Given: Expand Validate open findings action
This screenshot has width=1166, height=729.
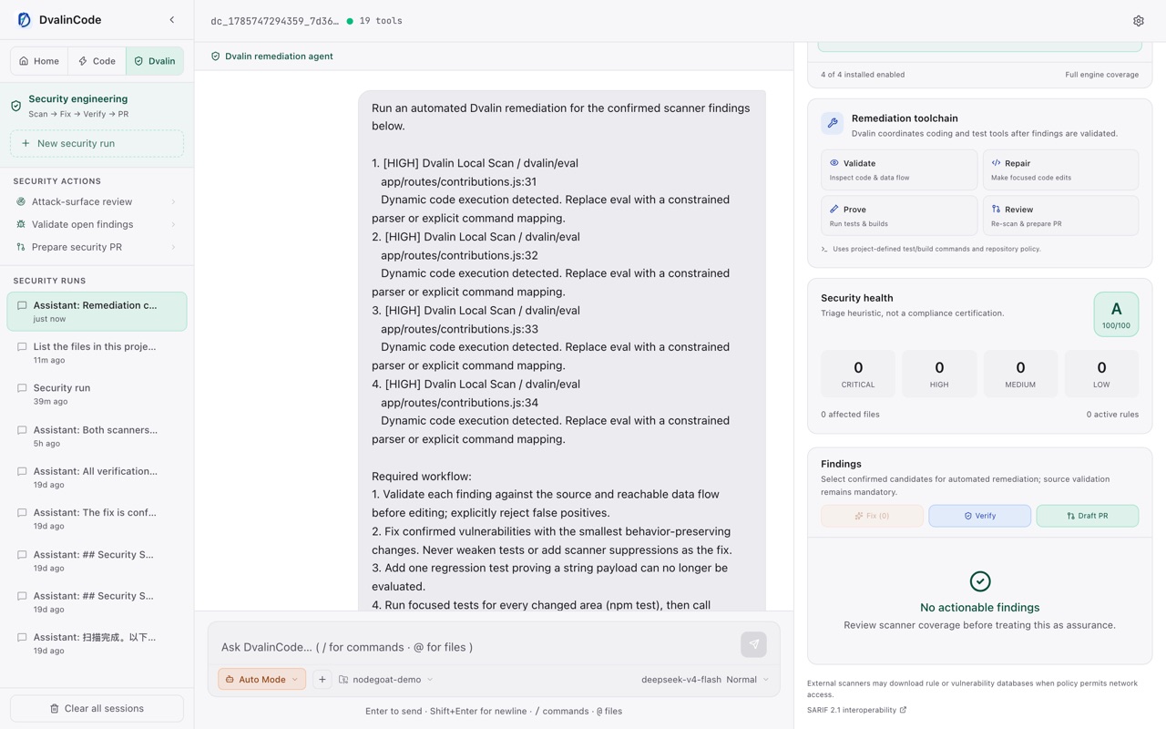Looking at the screenshot, I should pyautogui.click(x=97, y=224).
